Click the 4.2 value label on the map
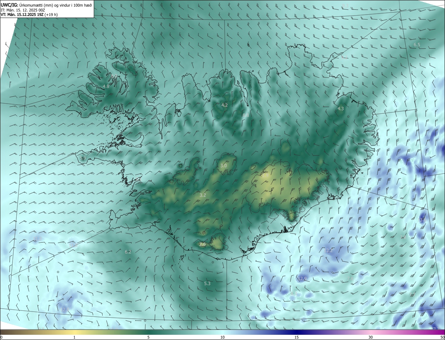The width and height of the screenshot is (445, 340). point(225,105)
